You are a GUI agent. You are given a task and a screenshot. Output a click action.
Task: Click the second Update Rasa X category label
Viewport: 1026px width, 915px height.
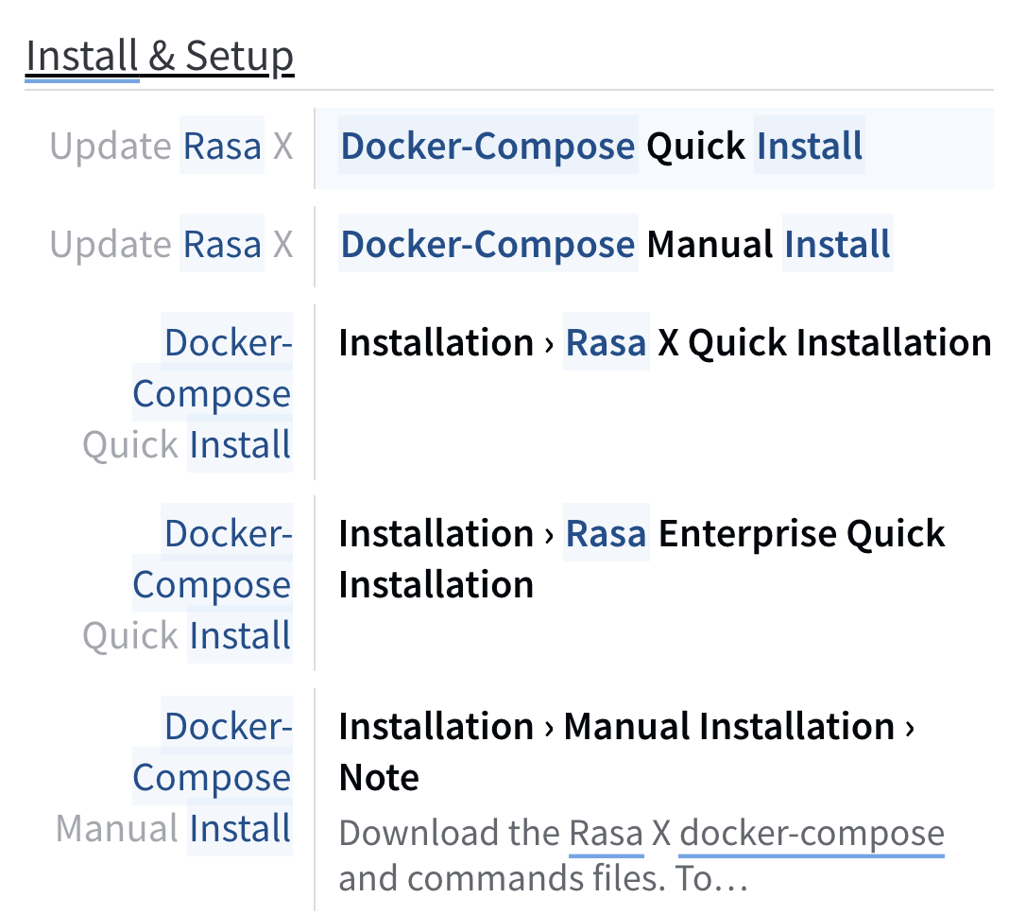[172, 244]
